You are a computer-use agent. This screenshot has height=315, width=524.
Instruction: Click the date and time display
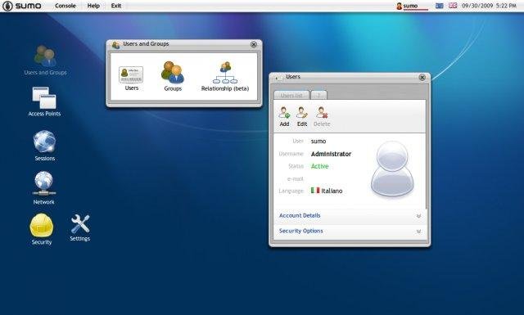pos(490,6)
